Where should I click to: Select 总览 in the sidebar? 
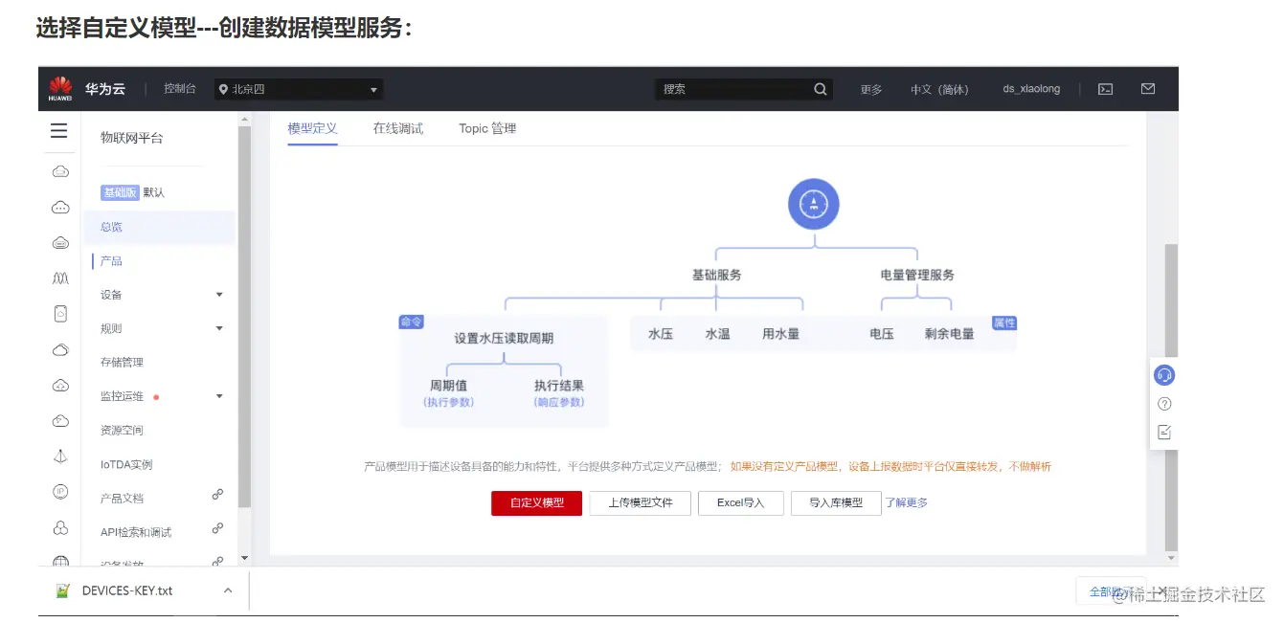tap(112, 227)
